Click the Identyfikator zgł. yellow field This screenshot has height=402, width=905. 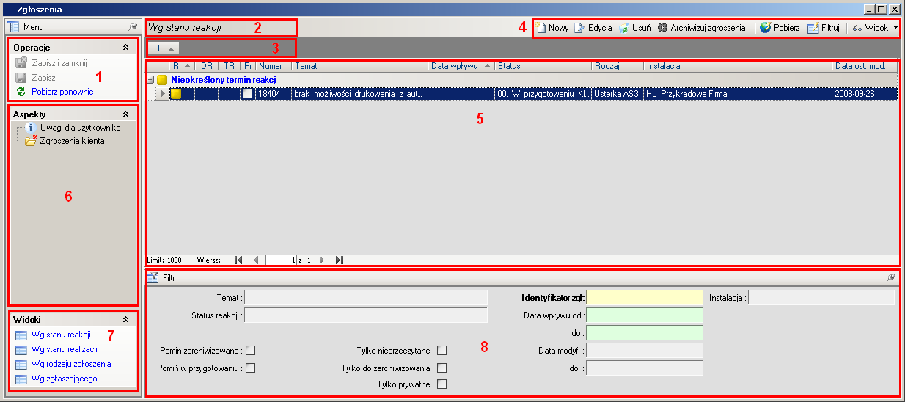click(645, 297)
